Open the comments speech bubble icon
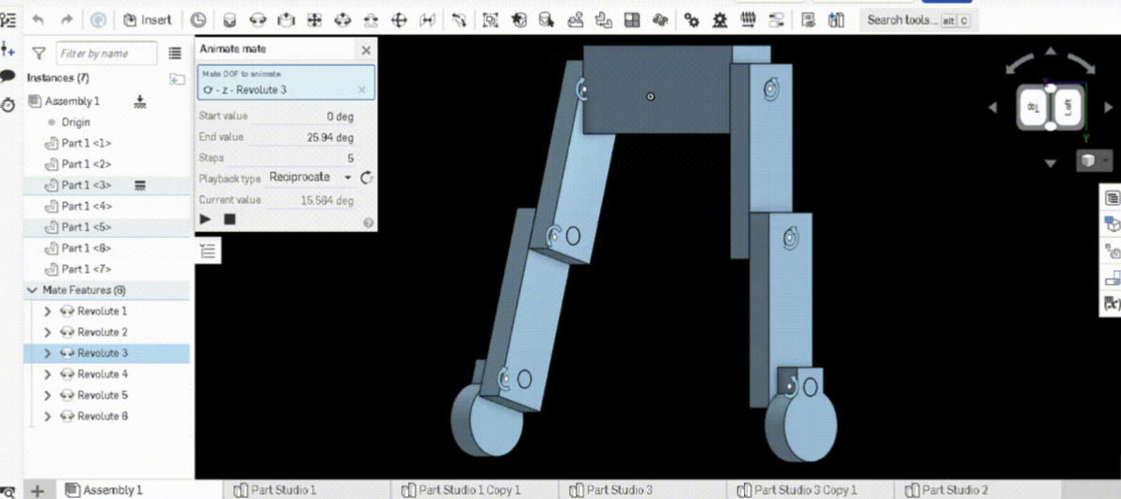 click(8, 76)
